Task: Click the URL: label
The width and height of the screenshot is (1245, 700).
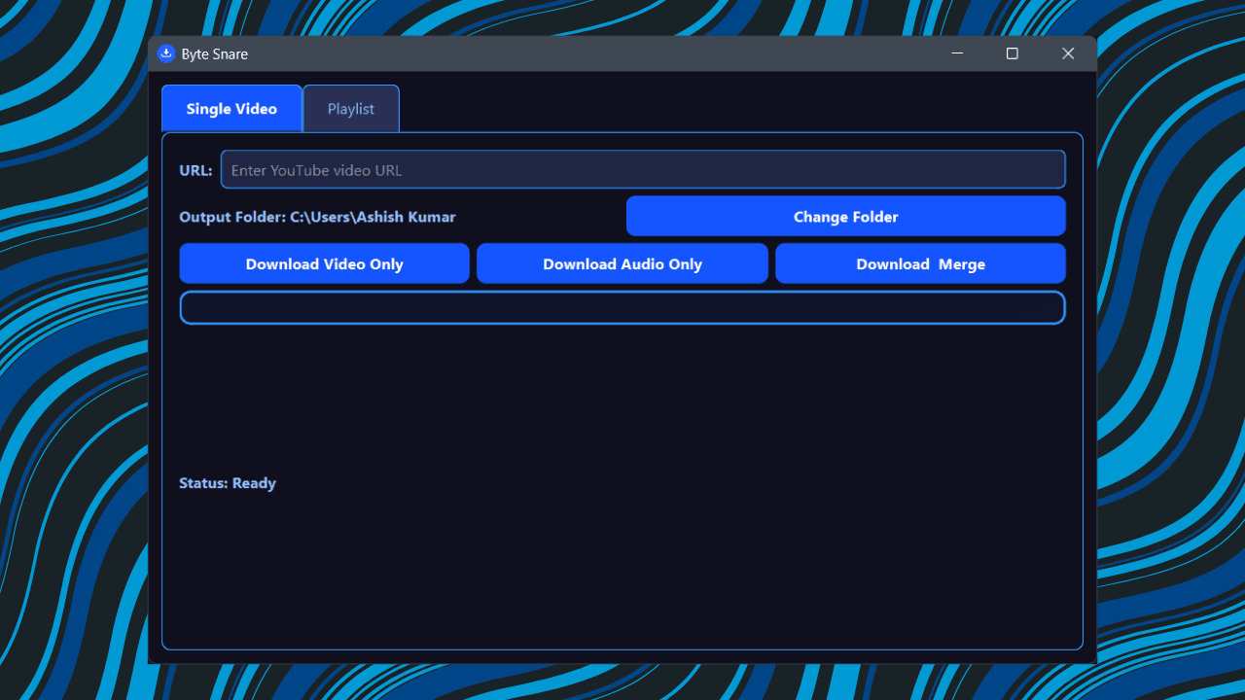Action: (x=196, y=170)
